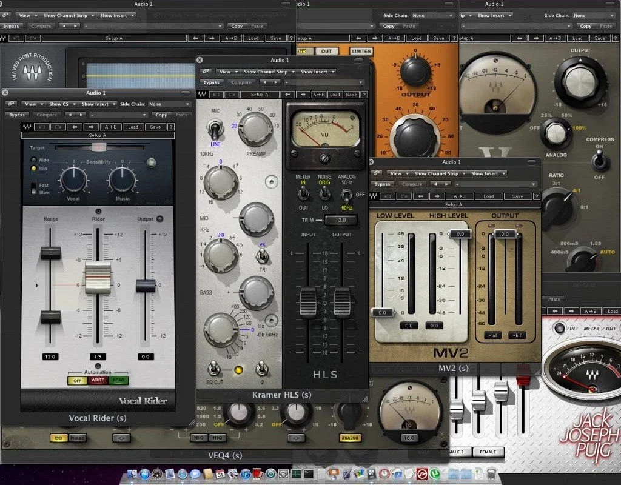Click the next preset arrow in MV2 toolbar

[437, 196]
